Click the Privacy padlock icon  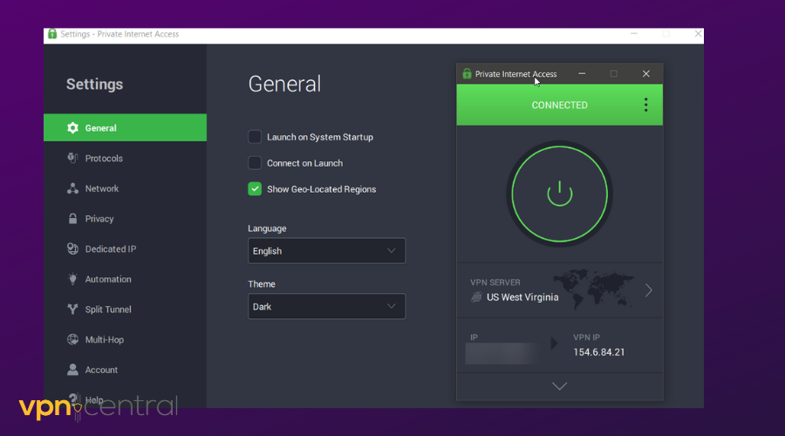(72, 219)
